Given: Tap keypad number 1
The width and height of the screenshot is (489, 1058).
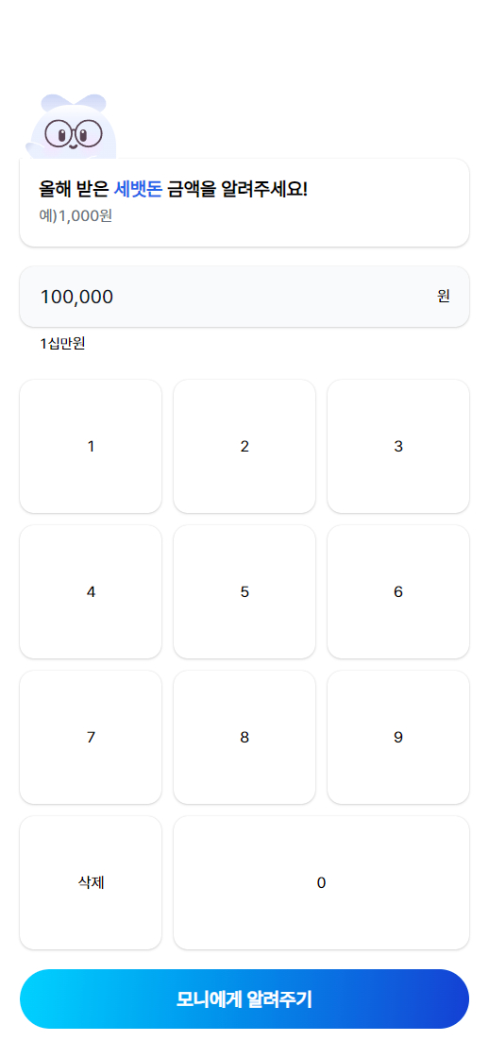Looking at the screenshot, I should 91,446.
